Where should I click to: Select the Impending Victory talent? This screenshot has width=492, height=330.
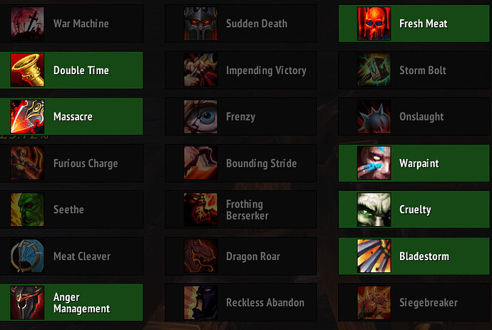pyautogui.click(x=241, y=70)
